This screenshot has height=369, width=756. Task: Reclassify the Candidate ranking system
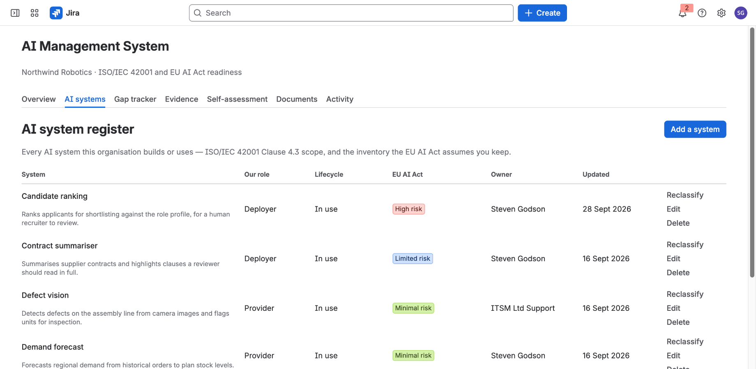[685, 195]
